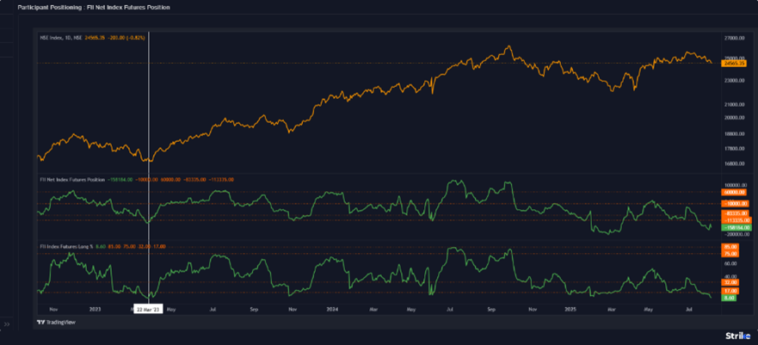Click 2025 on the time axis
This screenshot has height=345, width=758.
[x=570, y=307]
